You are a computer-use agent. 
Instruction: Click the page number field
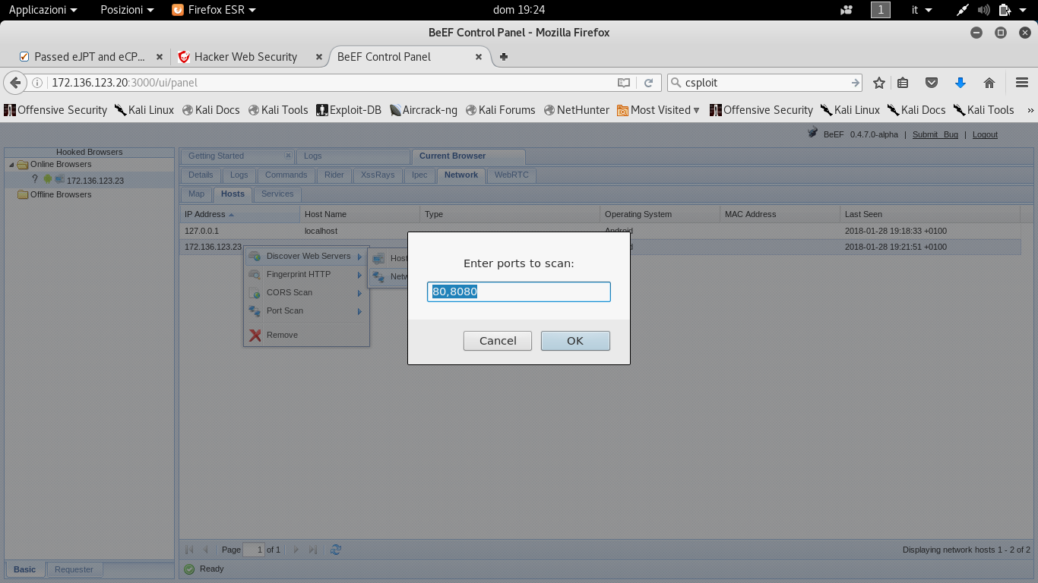click(x=254, y=550)
